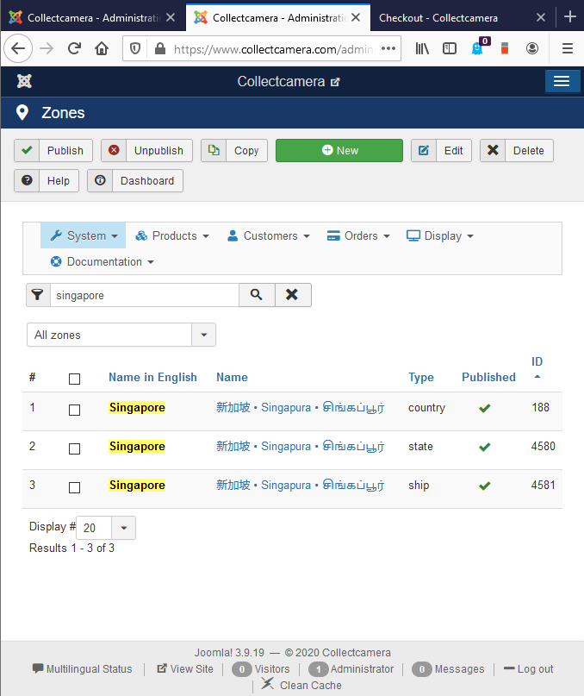
Task: Expand the Documentation menu
Action: [x=102, y=262]
